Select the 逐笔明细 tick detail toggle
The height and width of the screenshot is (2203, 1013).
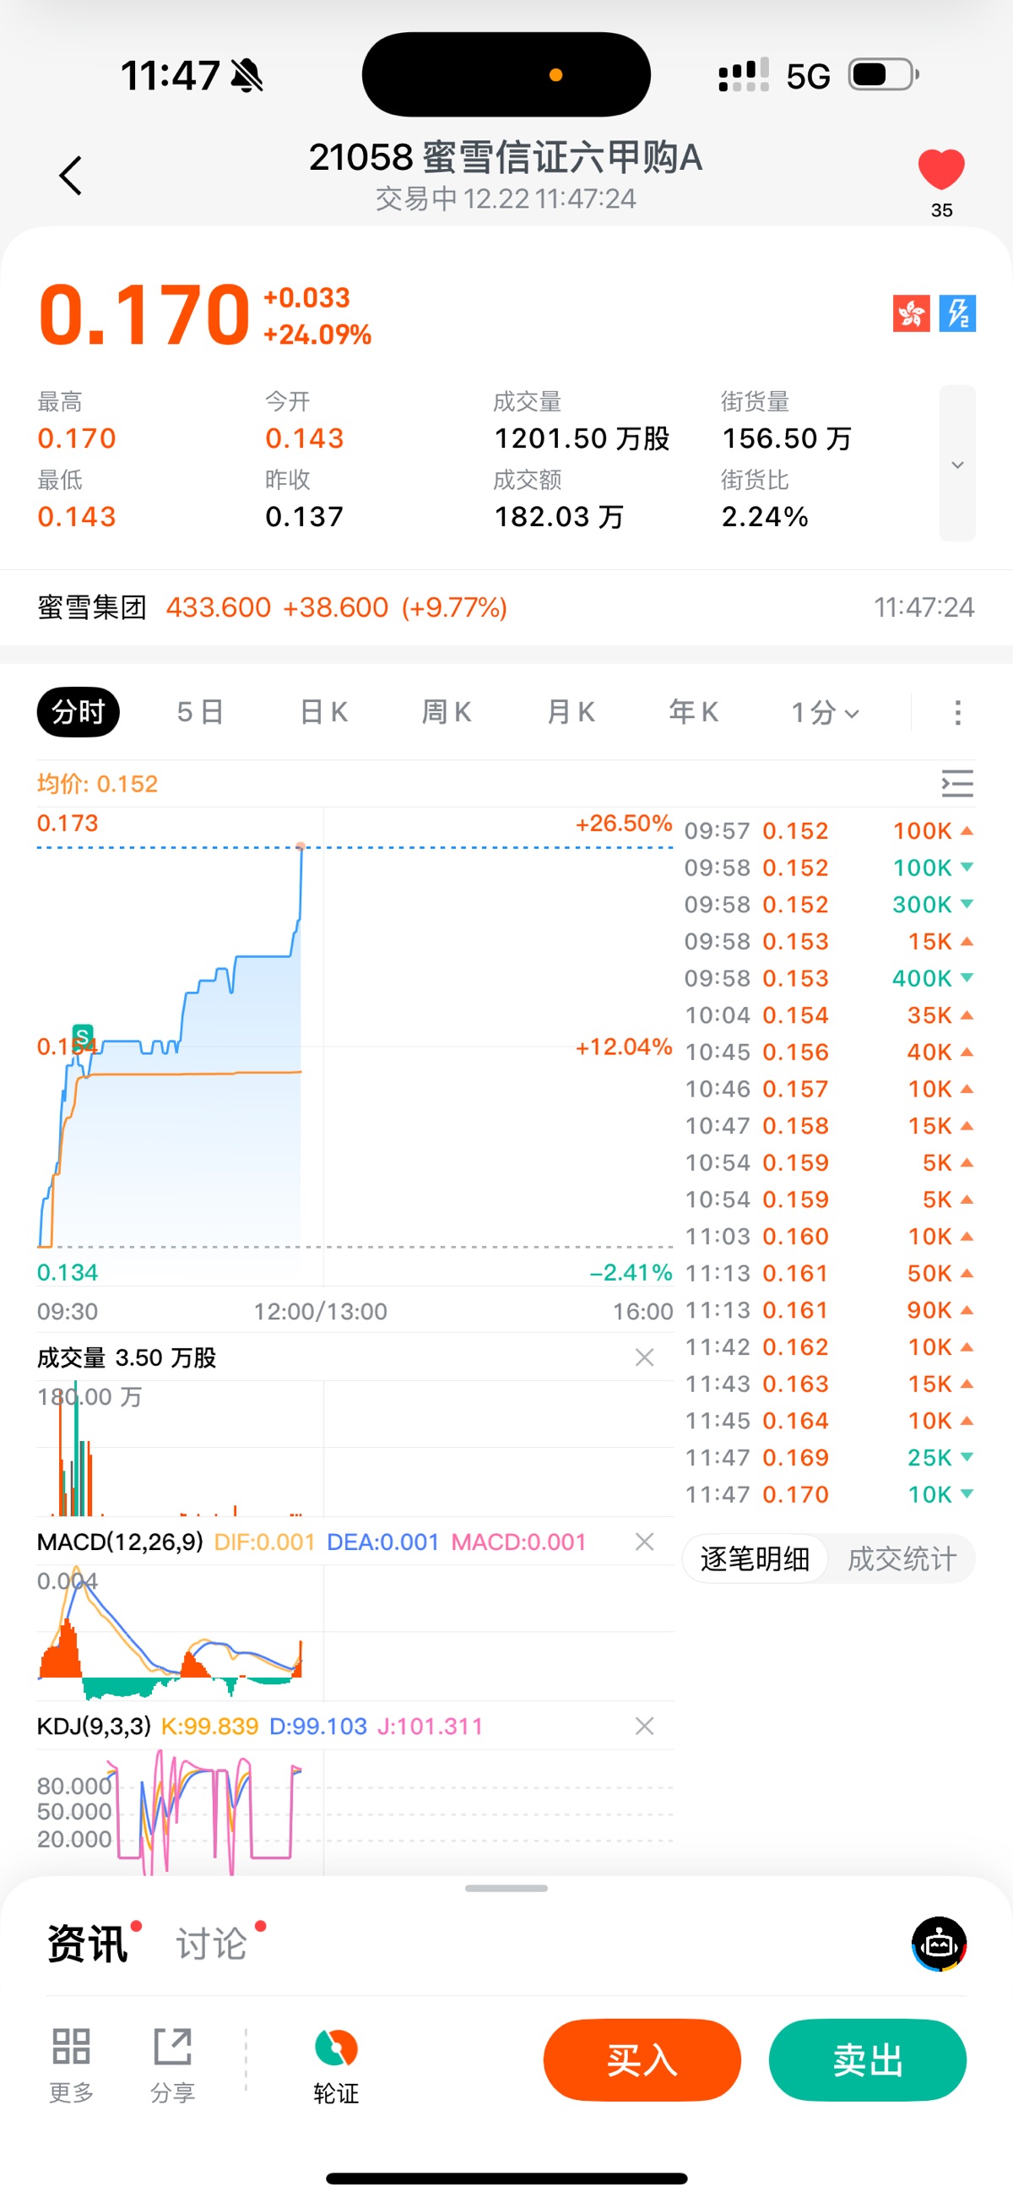[x=755, y=1559]
